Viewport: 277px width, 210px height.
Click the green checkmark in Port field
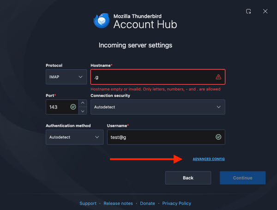click(x=73, y=107)
